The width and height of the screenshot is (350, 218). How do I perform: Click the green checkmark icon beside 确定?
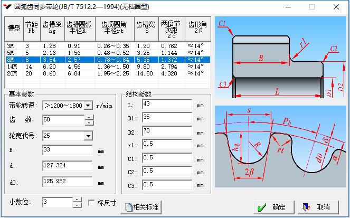[x=260, y=207]
